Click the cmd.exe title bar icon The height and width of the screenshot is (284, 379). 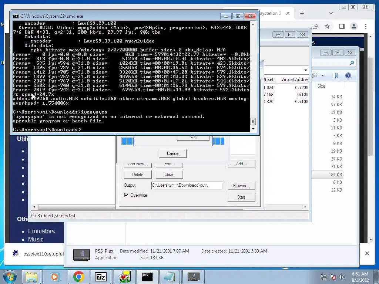coord(16,16)
